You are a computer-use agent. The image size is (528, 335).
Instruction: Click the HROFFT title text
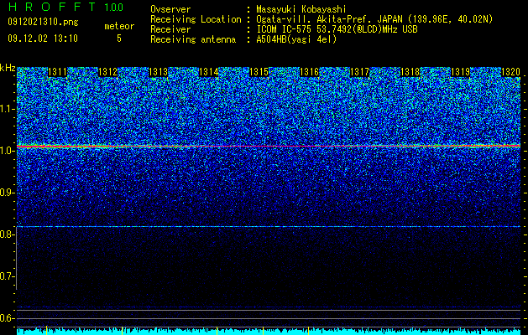52,7
